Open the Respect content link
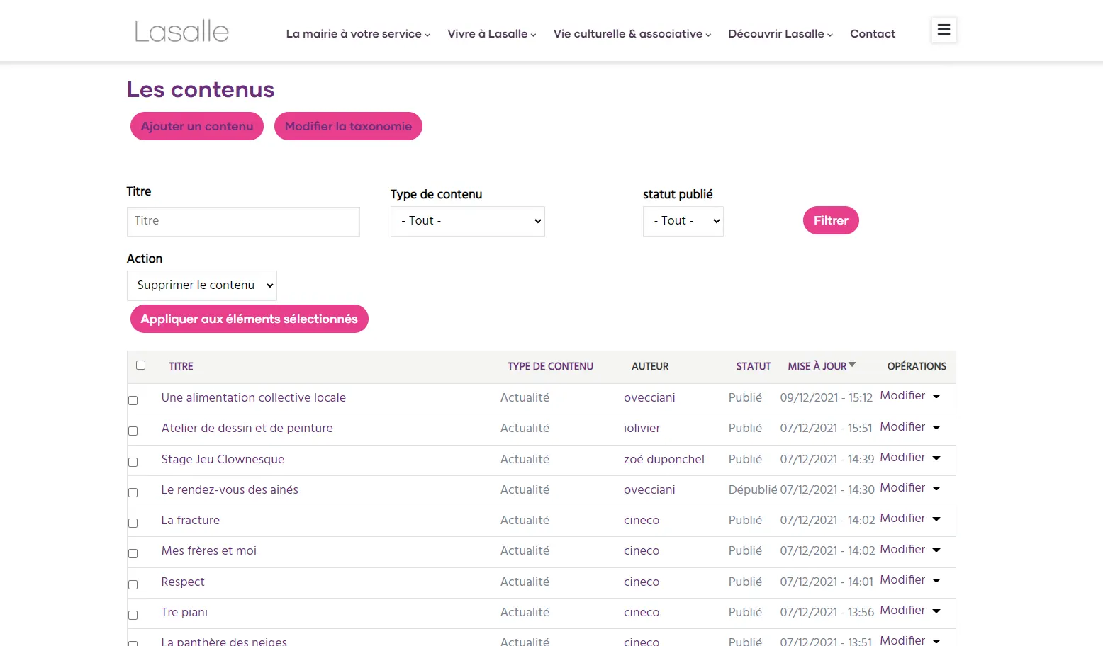Screen dimensions: 1103x646 (x=183, y=582)
